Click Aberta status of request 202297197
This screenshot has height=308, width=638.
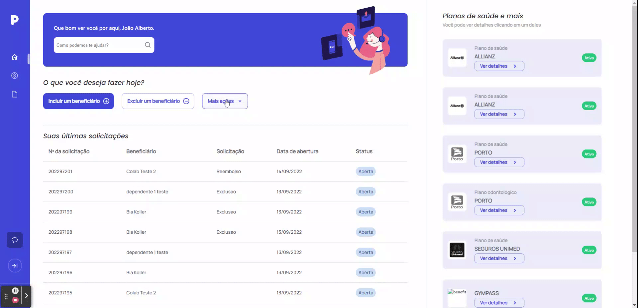(x=366, y=253)
